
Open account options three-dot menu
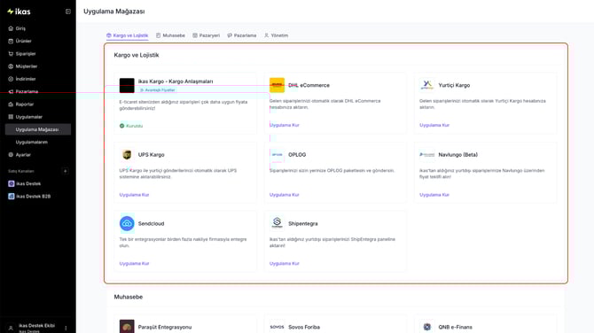66,328
